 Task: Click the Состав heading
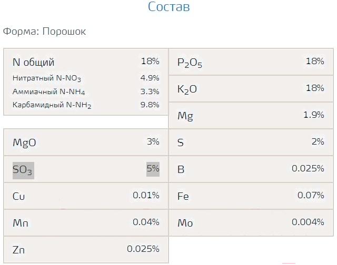click(x=168, y=6)
